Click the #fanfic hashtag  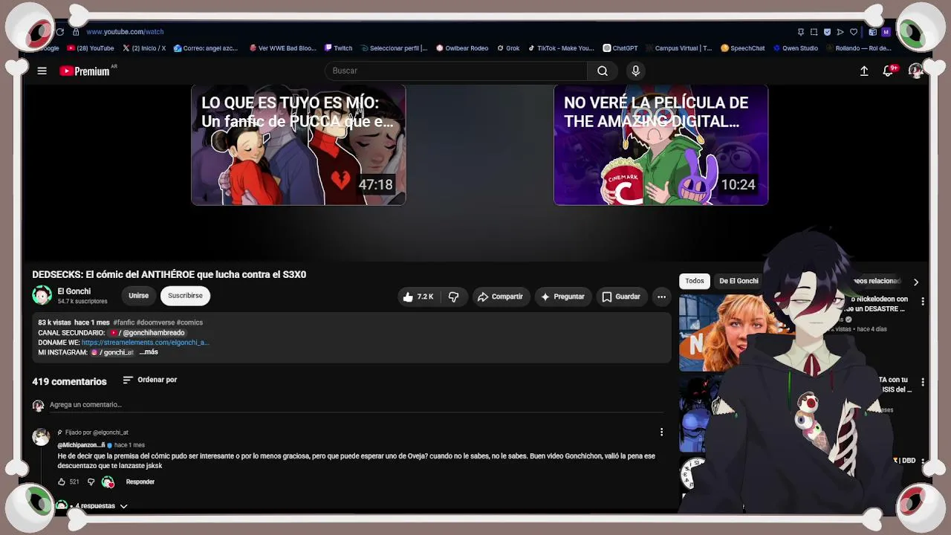point(124,322)
